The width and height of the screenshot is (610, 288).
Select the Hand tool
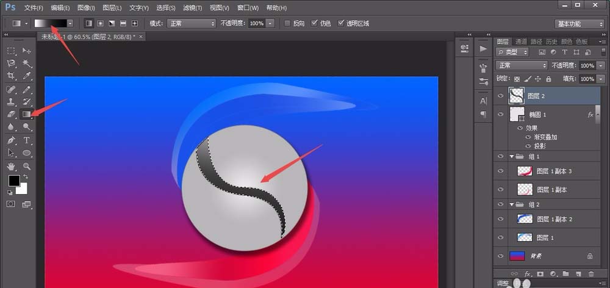click(11, 166)
